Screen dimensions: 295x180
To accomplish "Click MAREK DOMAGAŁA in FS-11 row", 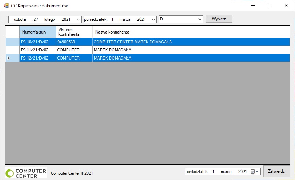I will click(x=191, y=50).
